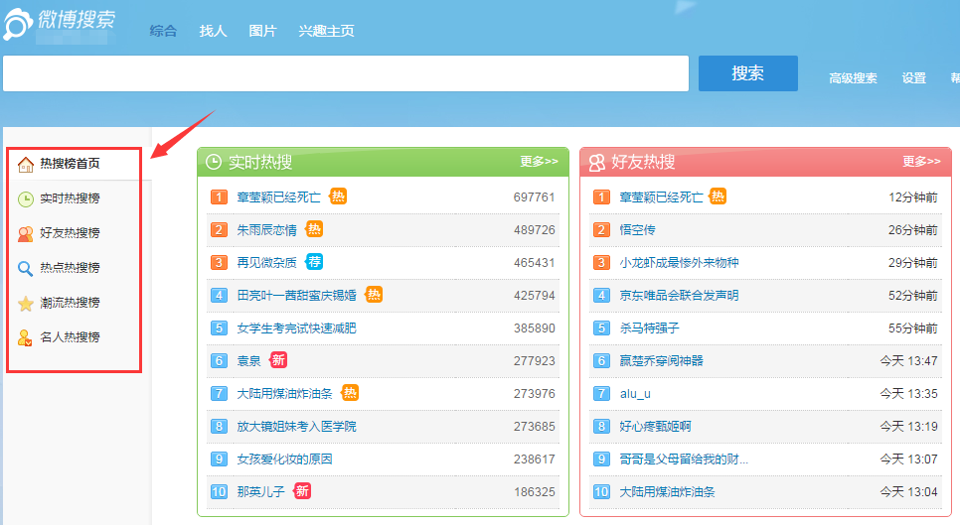Screen dimensions: 960x525
Task: Click 更多>> in 实时热搜 panel
Action: click(539, 162)
